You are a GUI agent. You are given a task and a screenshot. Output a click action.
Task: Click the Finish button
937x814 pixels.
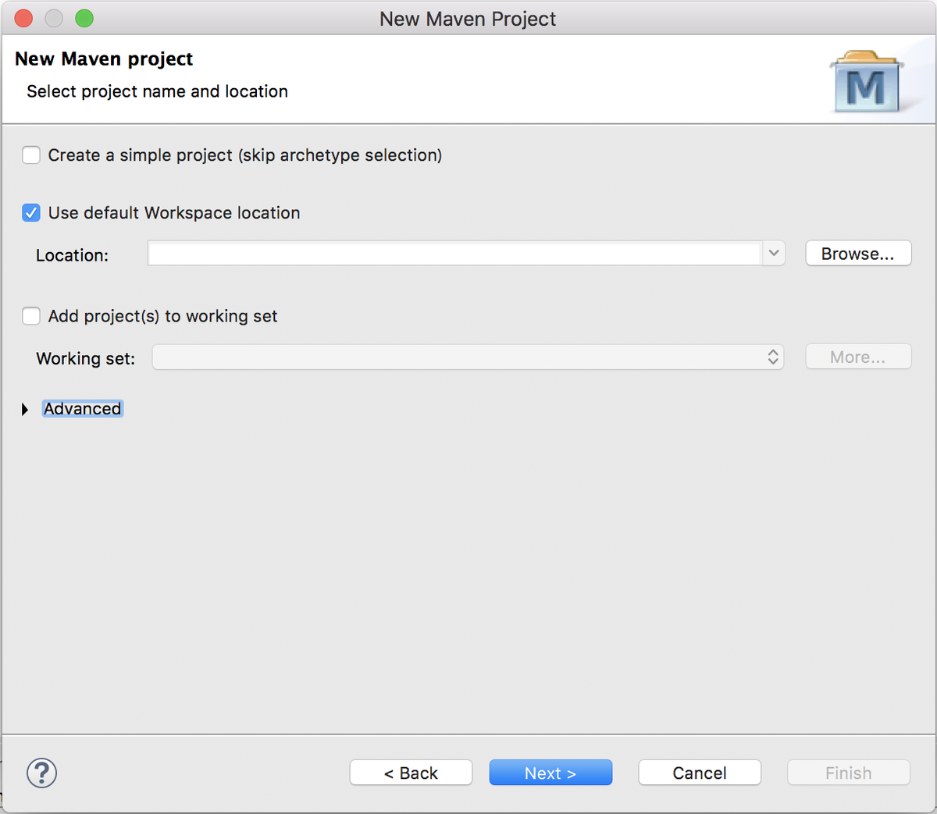(849, 773)
